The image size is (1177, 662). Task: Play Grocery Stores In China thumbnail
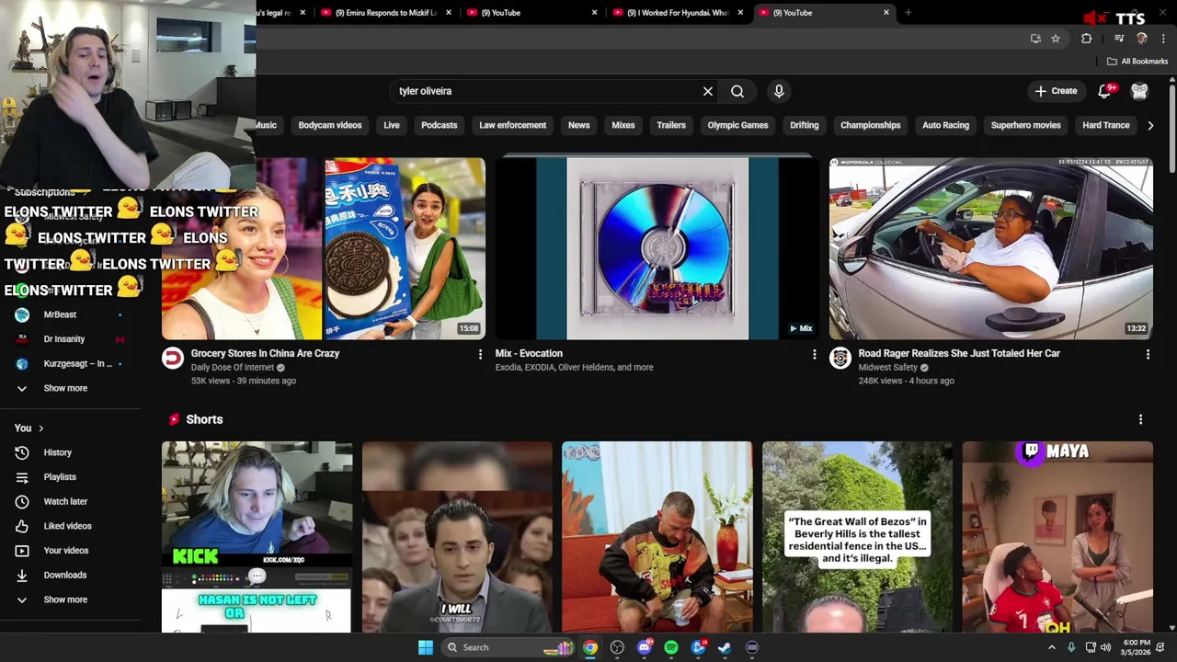pos(324,248)
